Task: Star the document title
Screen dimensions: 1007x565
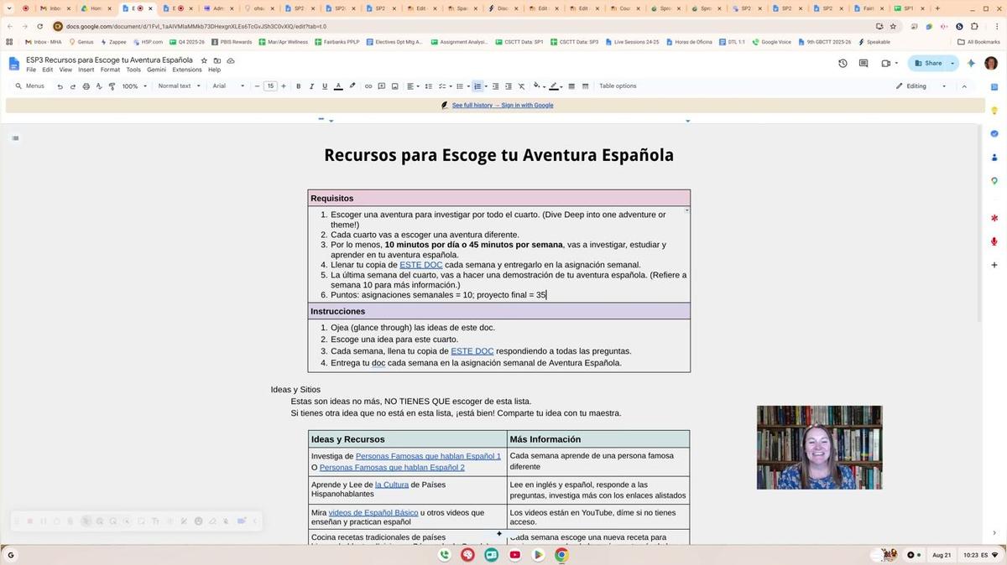Action: coord(204,60)
